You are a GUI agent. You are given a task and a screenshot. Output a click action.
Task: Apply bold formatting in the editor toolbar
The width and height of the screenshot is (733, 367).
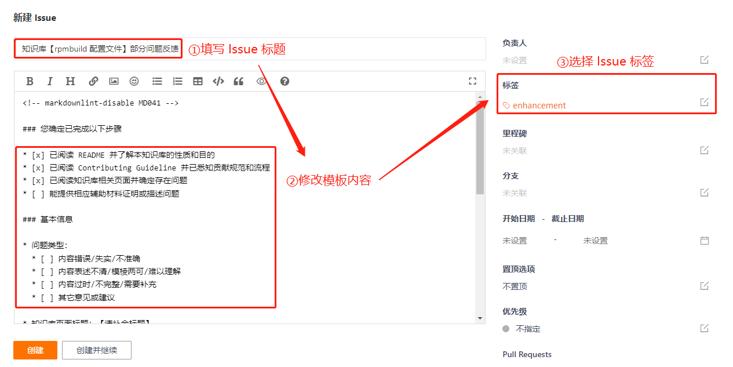click(30, 81)
